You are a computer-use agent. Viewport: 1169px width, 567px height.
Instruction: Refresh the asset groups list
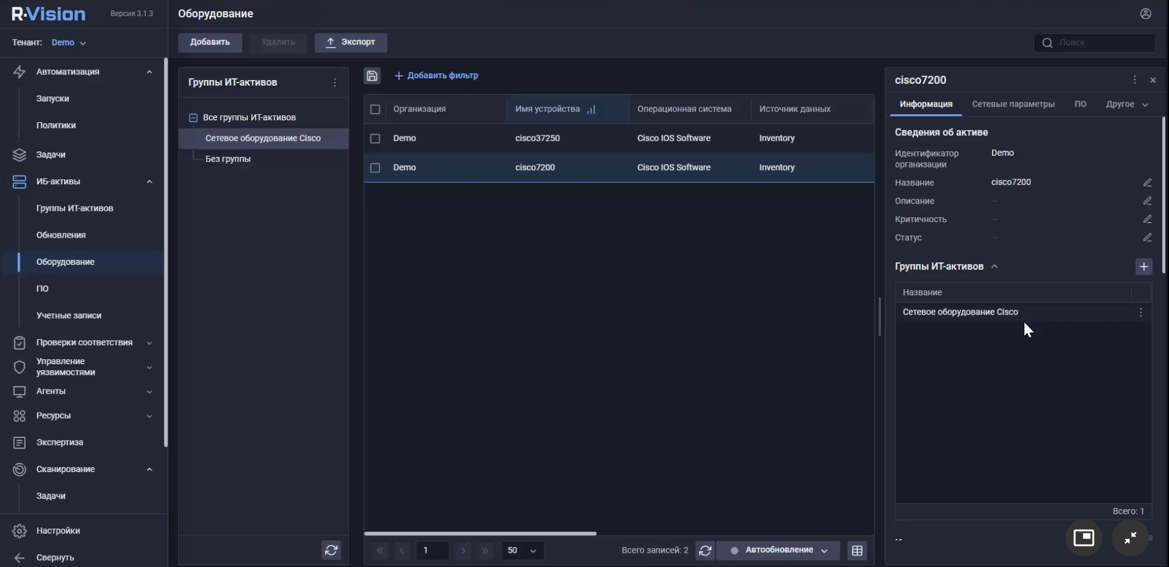coord(332,550)
